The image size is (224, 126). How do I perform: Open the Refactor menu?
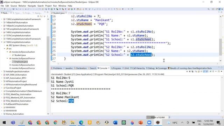22,6
